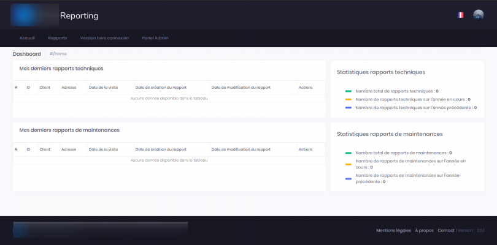Open the Panel Admin menu
The height and width of the screenshot is (245, 497).
(155, 38)
